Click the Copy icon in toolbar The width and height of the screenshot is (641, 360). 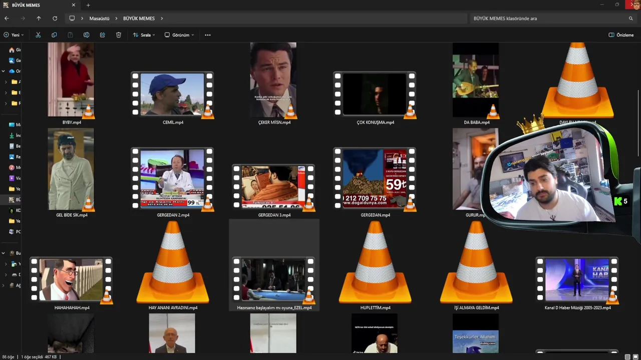click(54, 35)
